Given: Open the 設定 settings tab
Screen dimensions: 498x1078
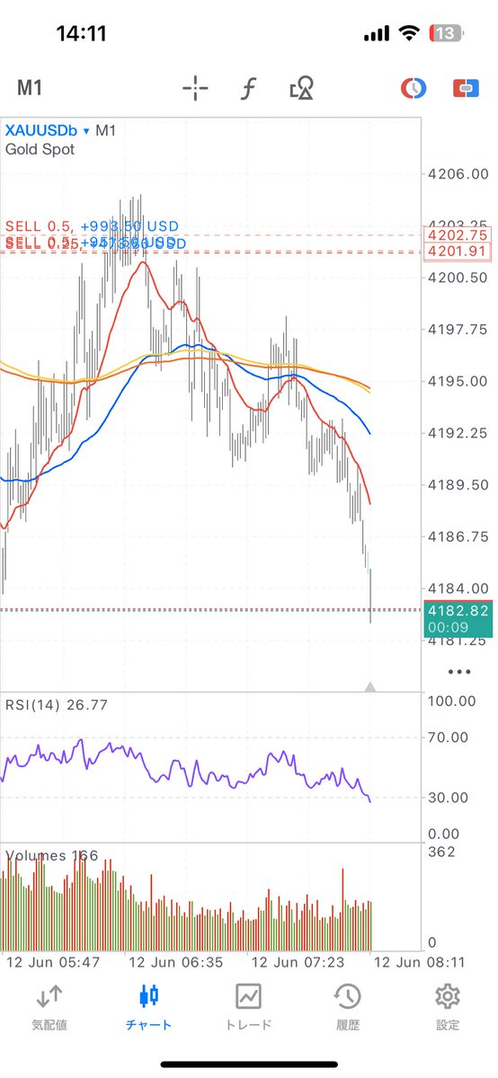Looking at the screenshot, I should point(447,1006).
